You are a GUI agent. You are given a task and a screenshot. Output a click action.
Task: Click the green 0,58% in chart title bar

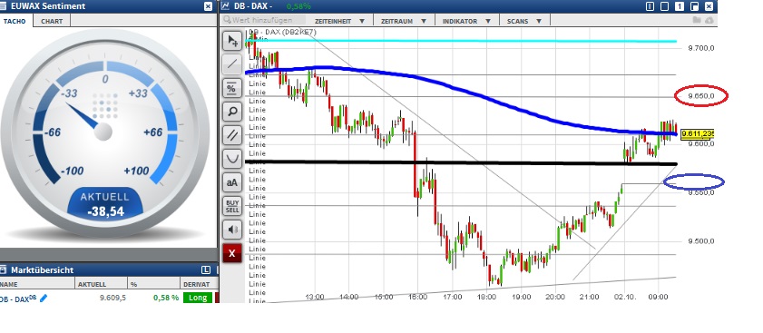pyautogui.click(x=298, y=6)
